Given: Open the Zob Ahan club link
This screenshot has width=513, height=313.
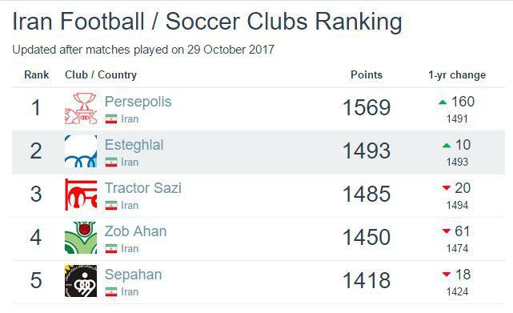Looking at the screenshot, I should tap(136, 231).
